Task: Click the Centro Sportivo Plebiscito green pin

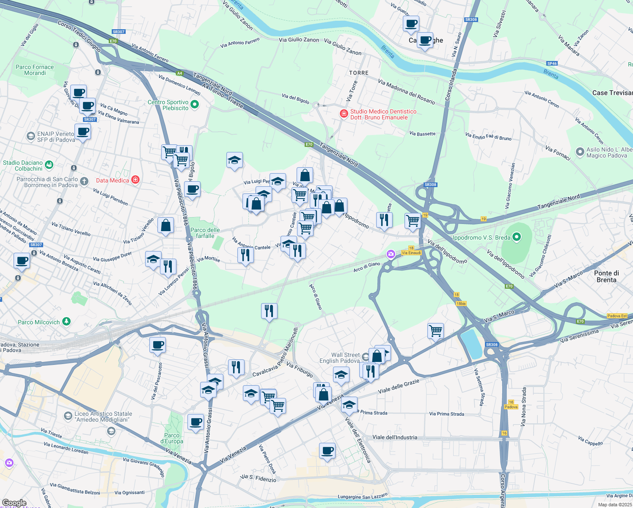Action: pyautogui.click(x=195, y=104)
